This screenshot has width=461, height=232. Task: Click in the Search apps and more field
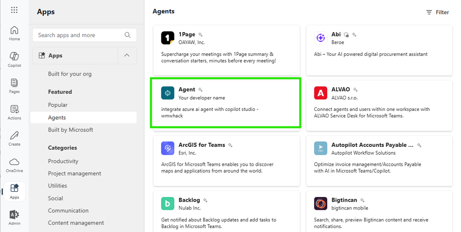84,35
